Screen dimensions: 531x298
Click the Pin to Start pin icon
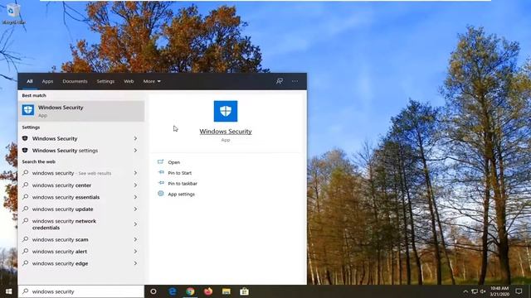click(160, 173)
